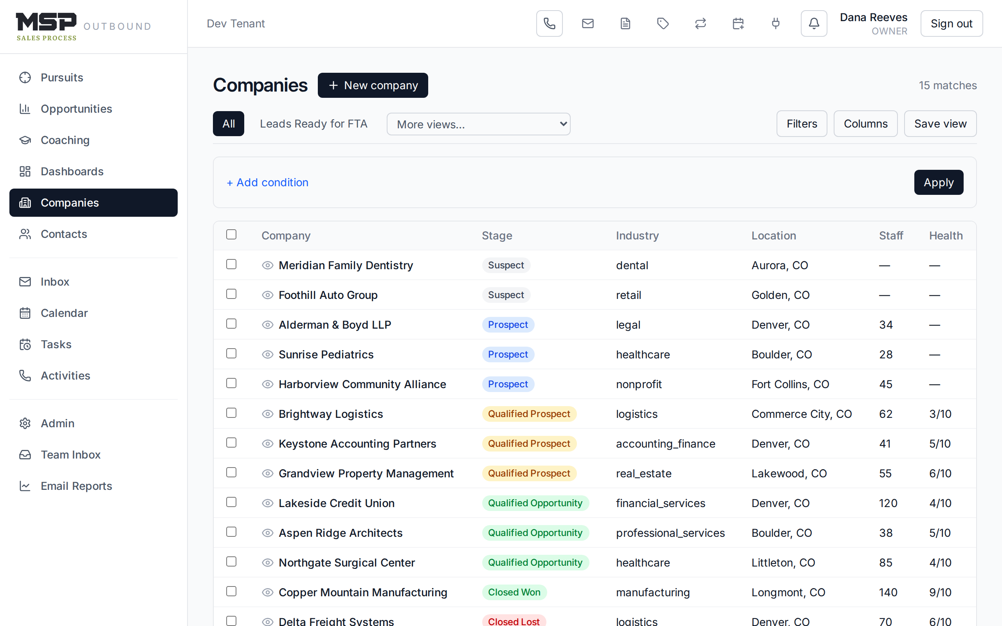This screenshot has height=626, width=1002.
Task: Click the Dev Tenant label
Action: [x=236, y=23]
